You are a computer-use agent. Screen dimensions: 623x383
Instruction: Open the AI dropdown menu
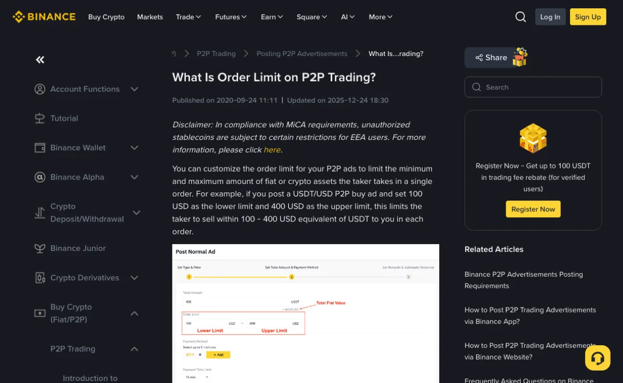click(348, 17)
